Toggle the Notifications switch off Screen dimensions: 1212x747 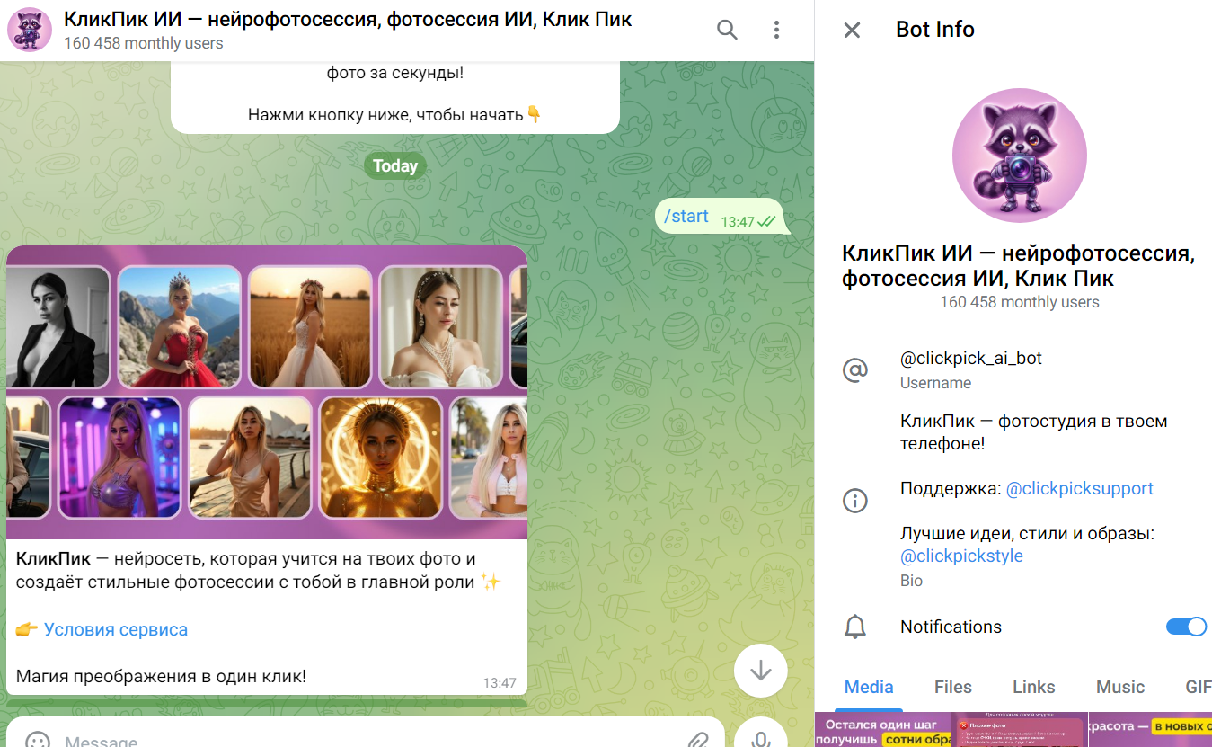[1186, 627]
